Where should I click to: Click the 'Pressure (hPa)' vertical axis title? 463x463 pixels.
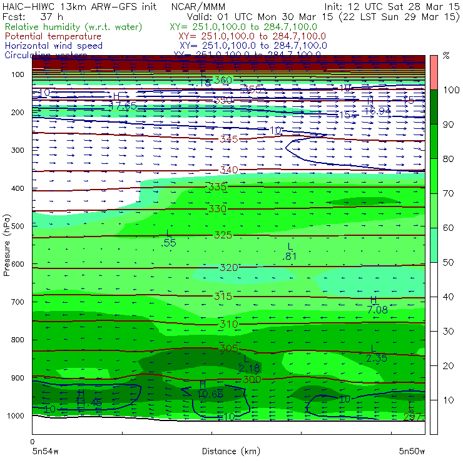point(6,245)
